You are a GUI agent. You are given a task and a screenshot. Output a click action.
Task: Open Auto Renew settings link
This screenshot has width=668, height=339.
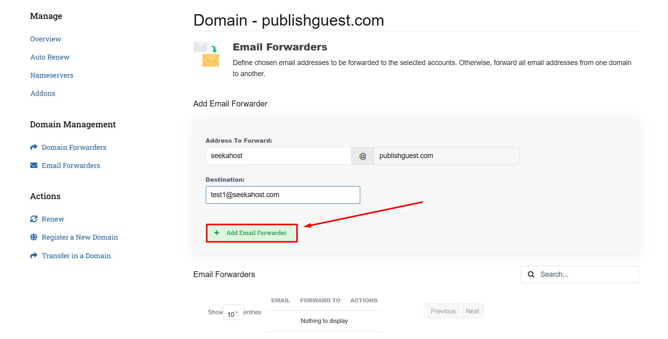(50, 57)
